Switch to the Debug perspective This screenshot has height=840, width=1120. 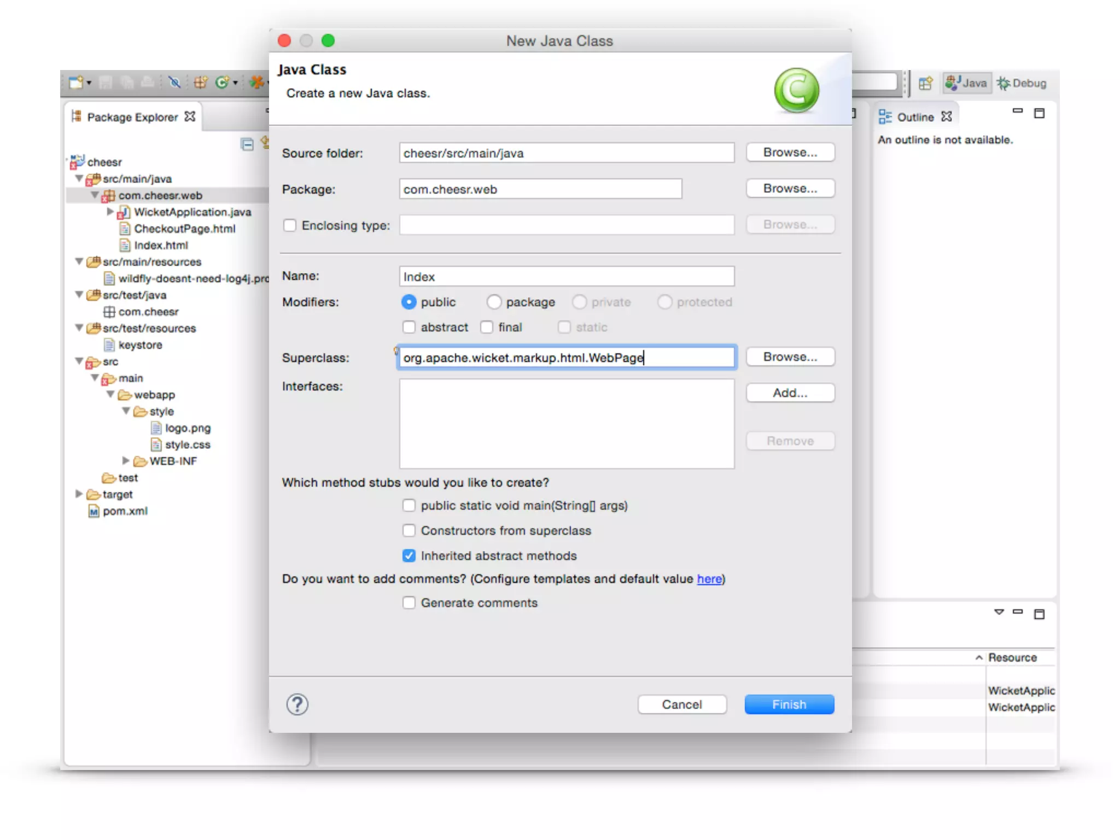(1022, 83)
